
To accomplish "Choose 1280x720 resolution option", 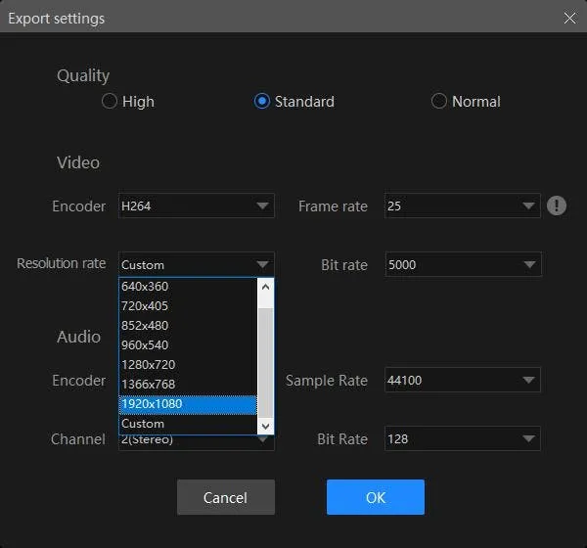I will 187,365.
